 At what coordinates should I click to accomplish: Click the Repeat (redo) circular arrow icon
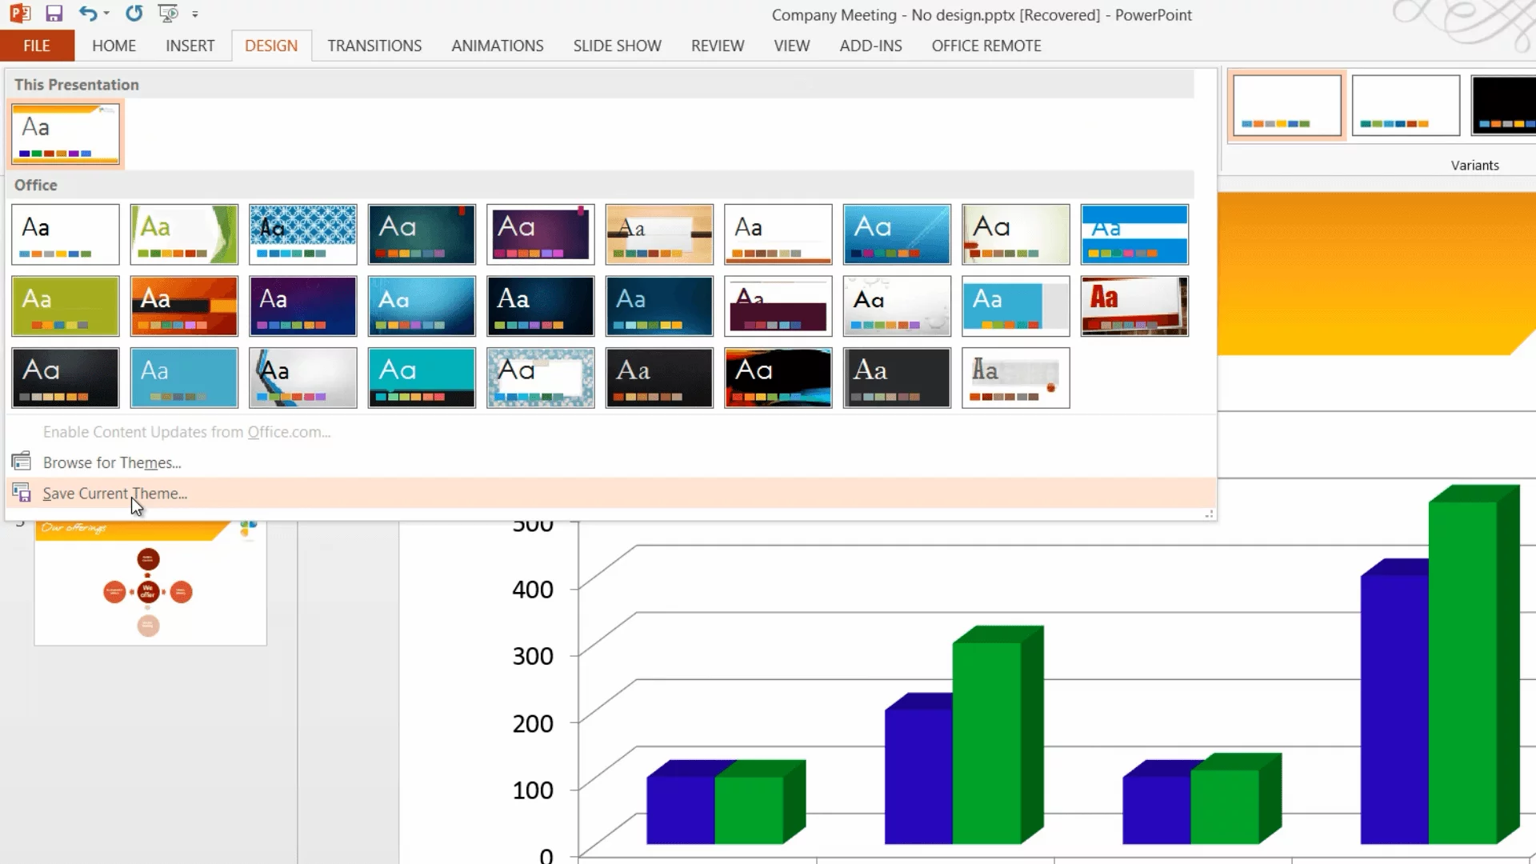(x=134, y=14)
